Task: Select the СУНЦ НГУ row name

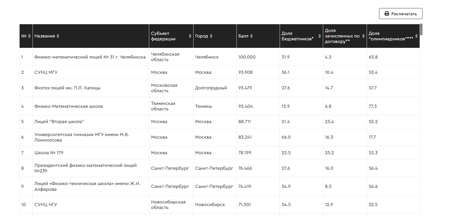Action: (46, 205)
